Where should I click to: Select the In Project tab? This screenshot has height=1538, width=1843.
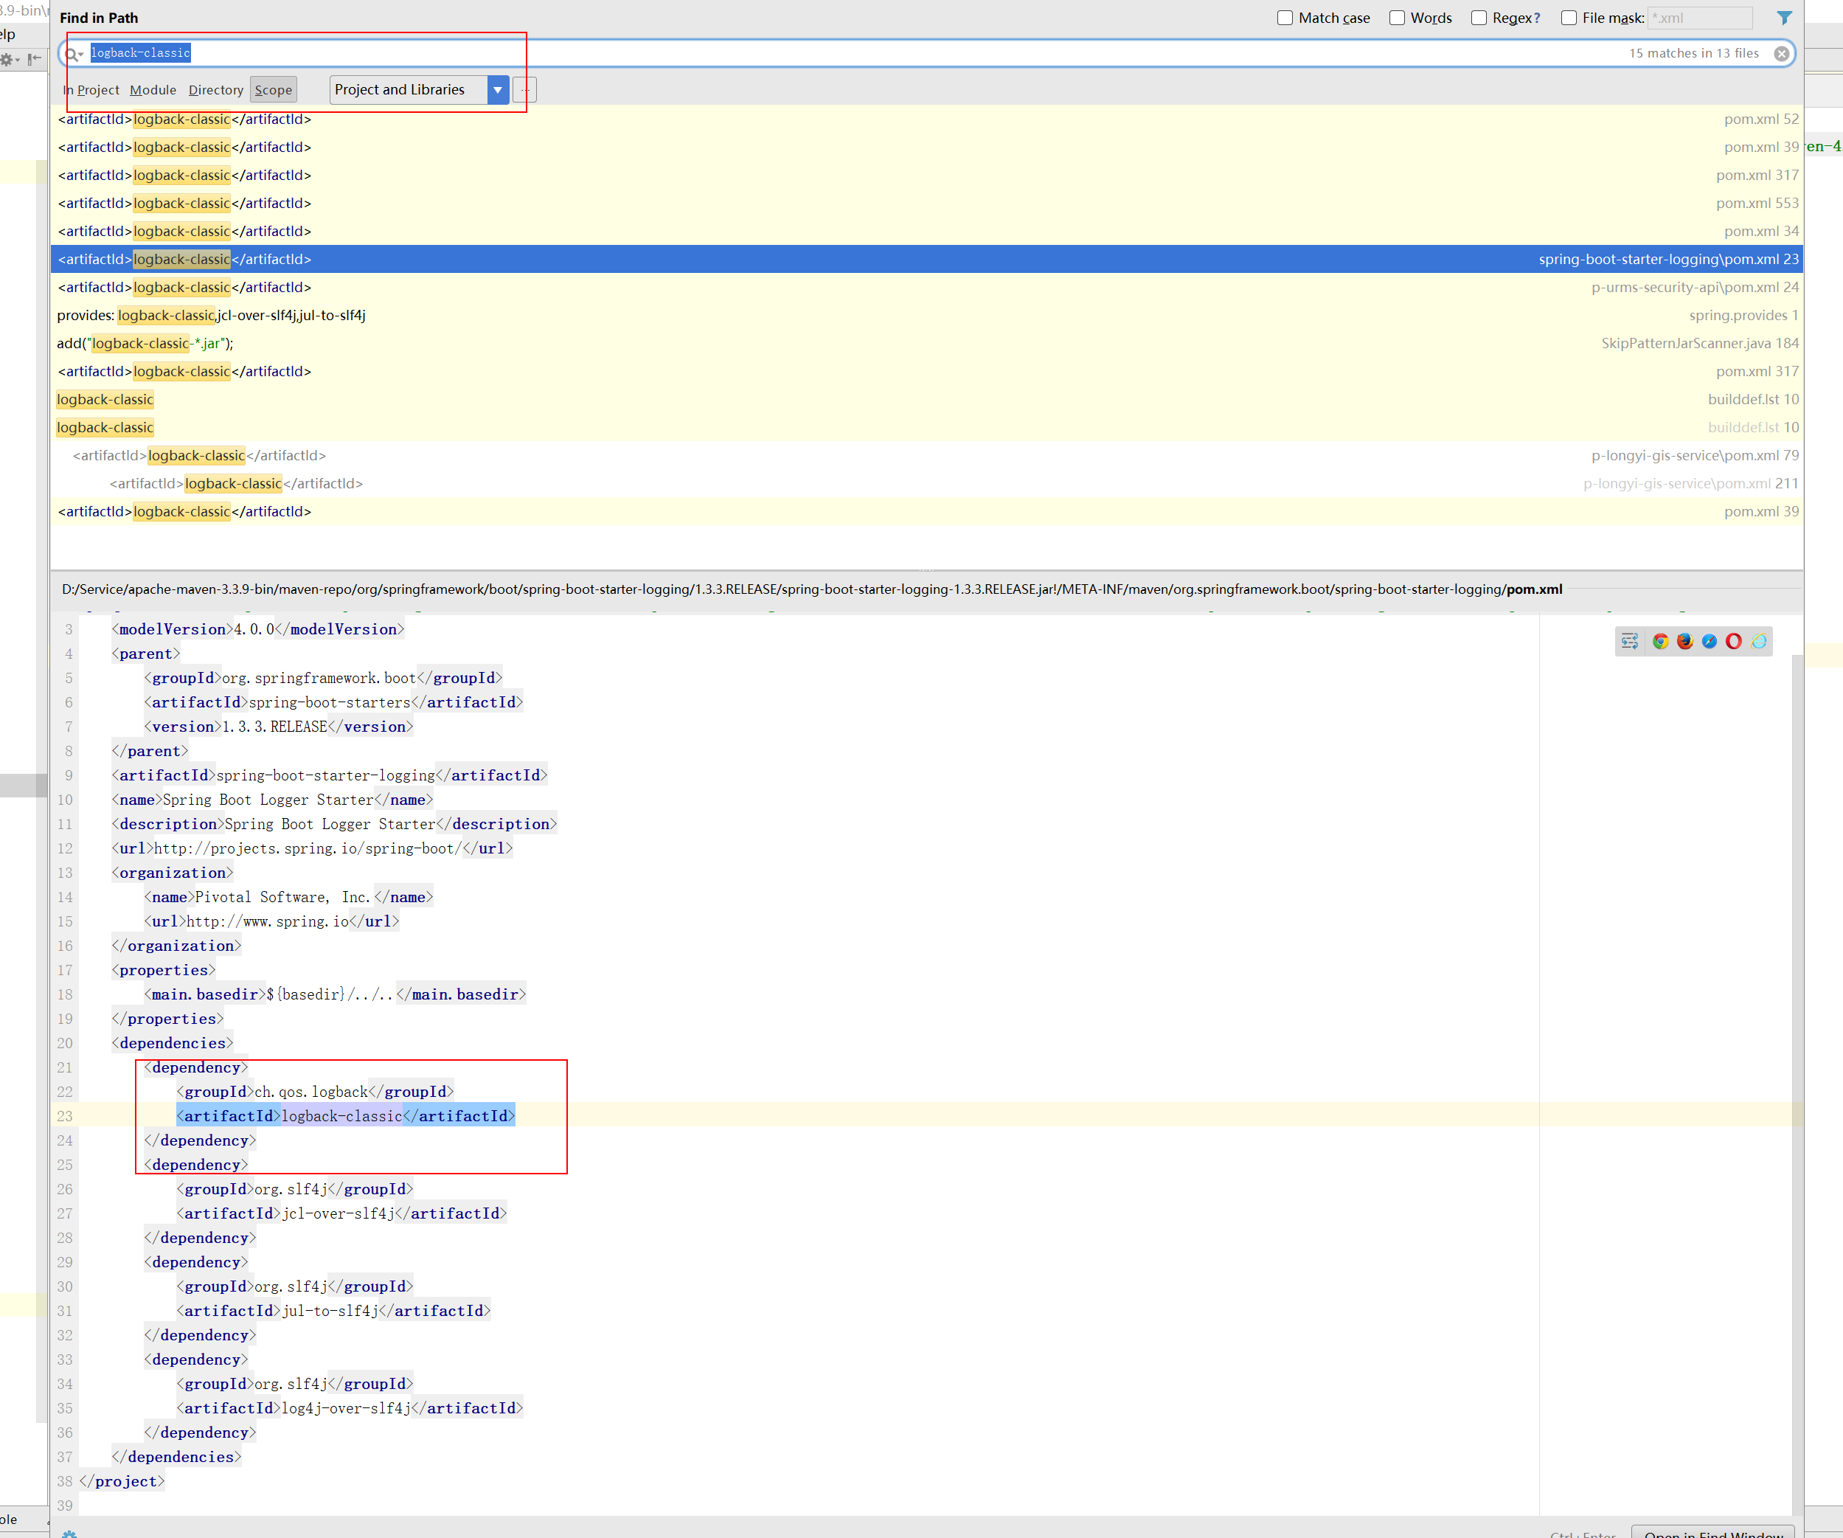[91, 89]
